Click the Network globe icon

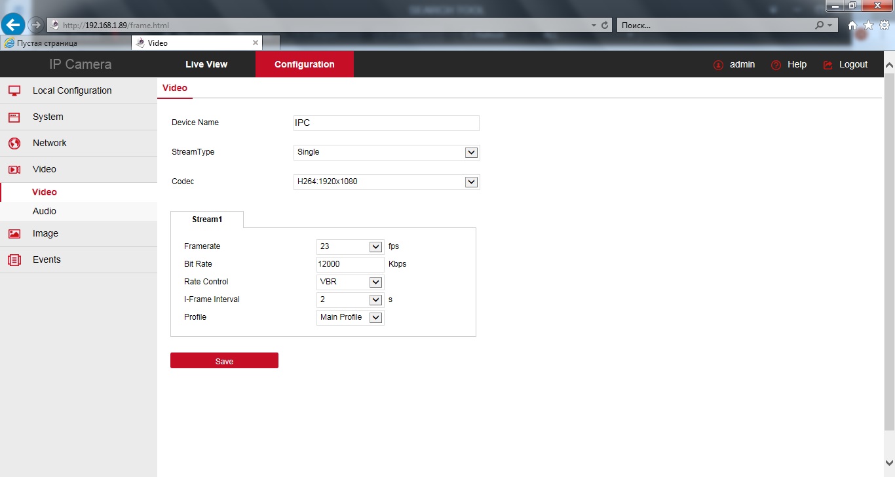(14, 143)
